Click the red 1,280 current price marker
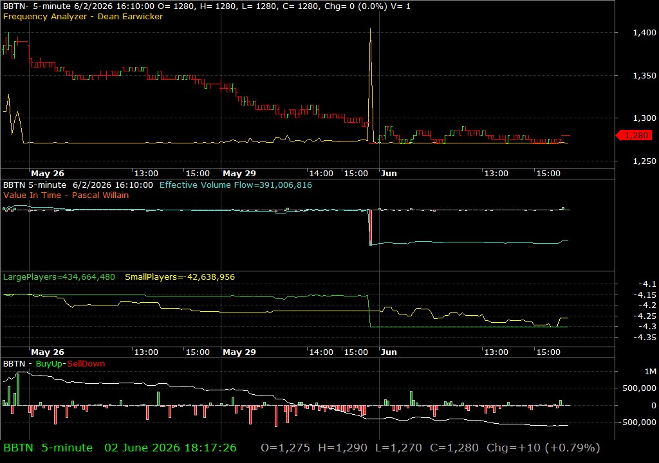The image size is (659, 463). pos(634,135)
